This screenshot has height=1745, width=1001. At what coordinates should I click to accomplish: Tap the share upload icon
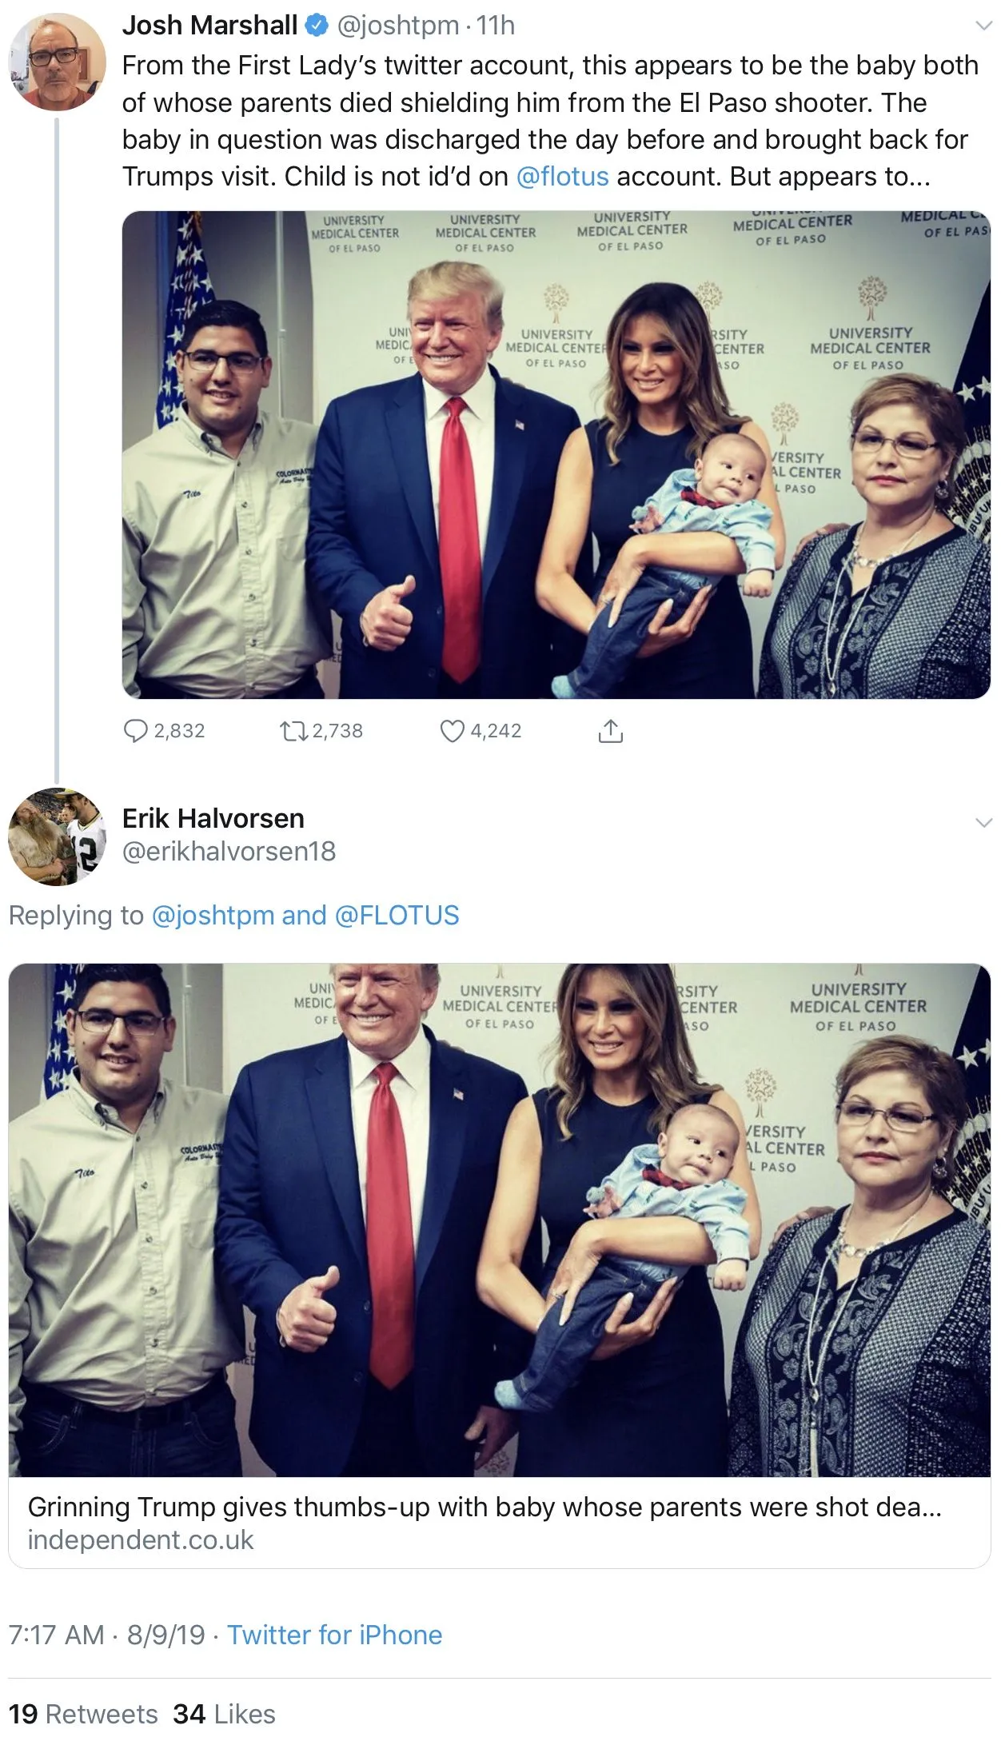pyautogui.click(x=610, y=730)
